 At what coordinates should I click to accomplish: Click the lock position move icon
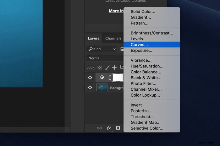point(114,68)
